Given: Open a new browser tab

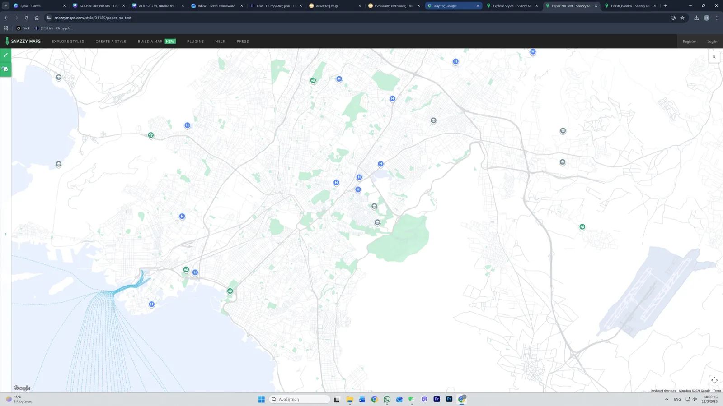Looking at the screenshot, I should pyautogui.click(x=665, y=6).
